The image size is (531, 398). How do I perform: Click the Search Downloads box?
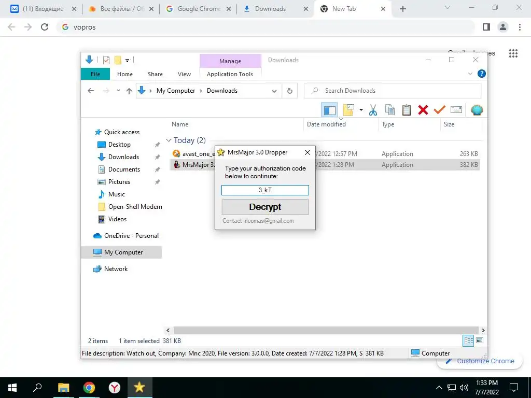pyautogui.click(x=393, y=91)
